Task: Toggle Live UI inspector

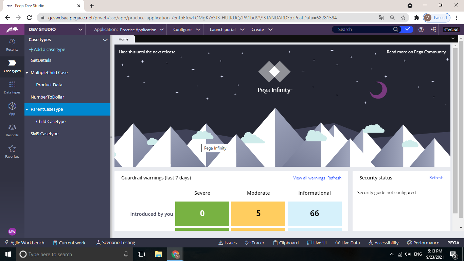Action: [317, 243]
